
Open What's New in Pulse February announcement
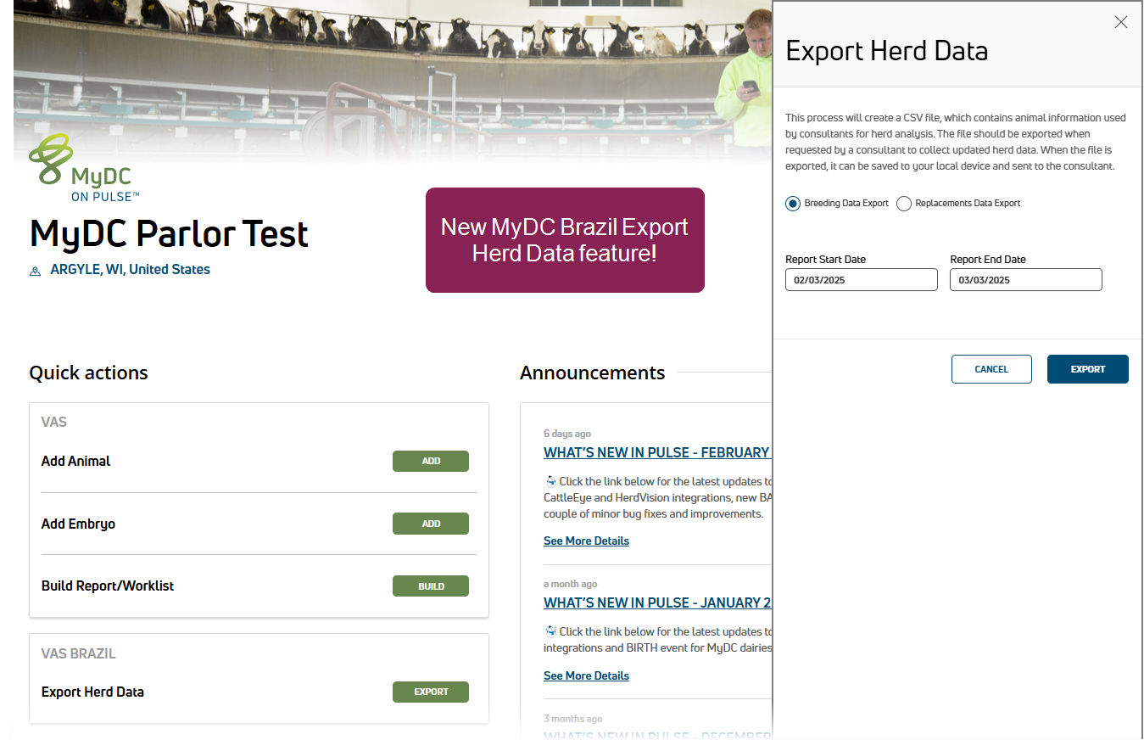tap(656, 452)
